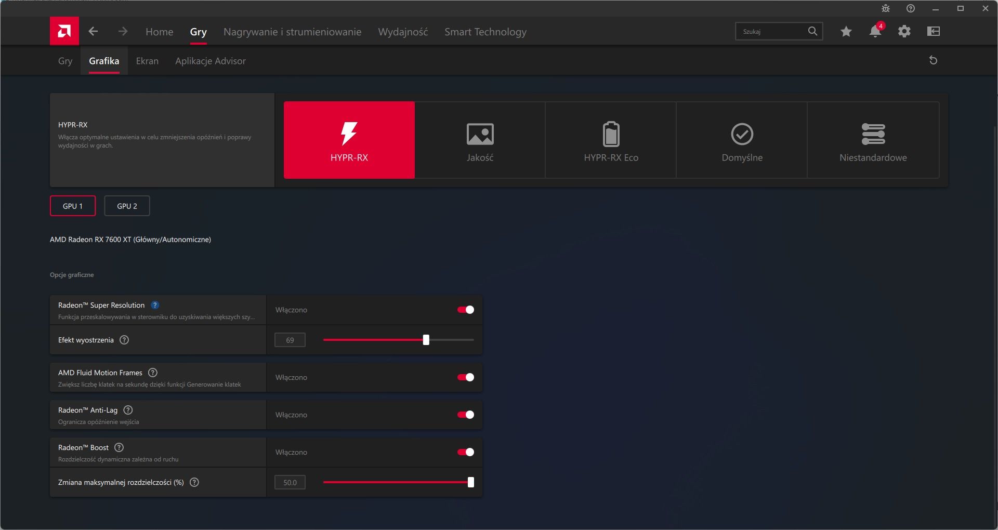Image resolution: width=998 pixels, height=530 pixels.
Task: Go forward with the right arrow
Action: pyautogui.click(x=123, y=31)
